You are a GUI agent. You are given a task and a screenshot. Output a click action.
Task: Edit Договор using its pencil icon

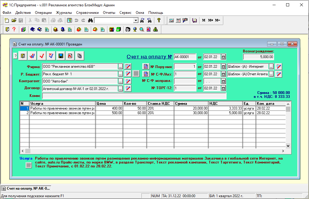click(x=128, y=88)
